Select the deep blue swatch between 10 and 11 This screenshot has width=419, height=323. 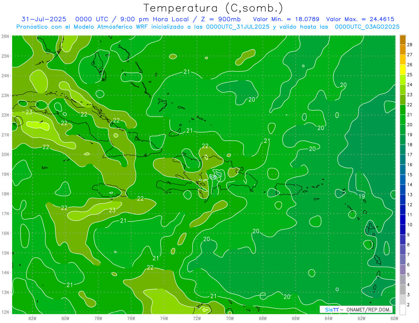tap(403, 220)
